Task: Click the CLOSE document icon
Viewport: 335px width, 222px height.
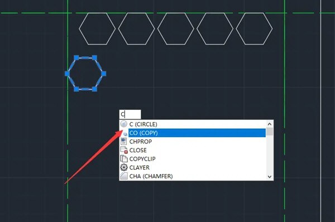Action: click(x=124, y=150)
